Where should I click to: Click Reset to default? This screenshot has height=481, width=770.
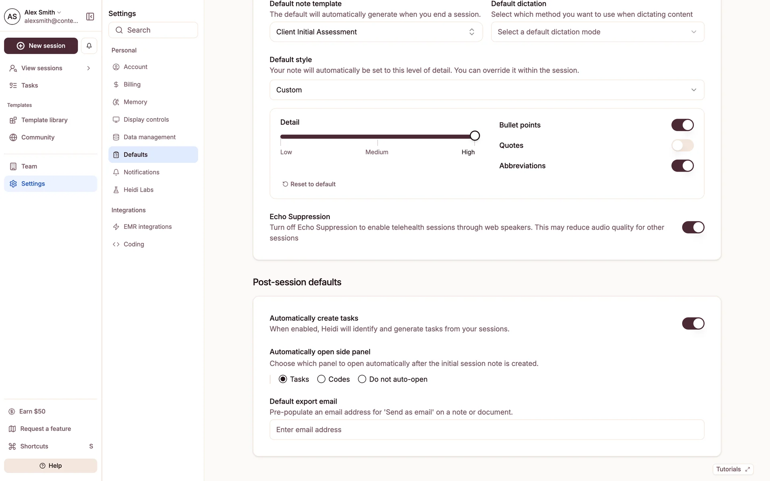(x=309, y=184)
